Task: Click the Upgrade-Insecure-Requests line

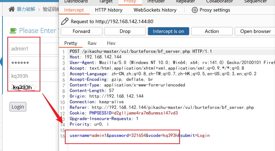Action: point(104,118)
